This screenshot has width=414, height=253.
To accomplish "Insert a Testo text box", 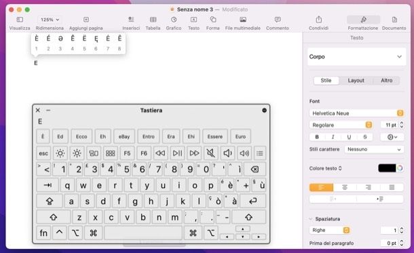I will coord(193,20).
